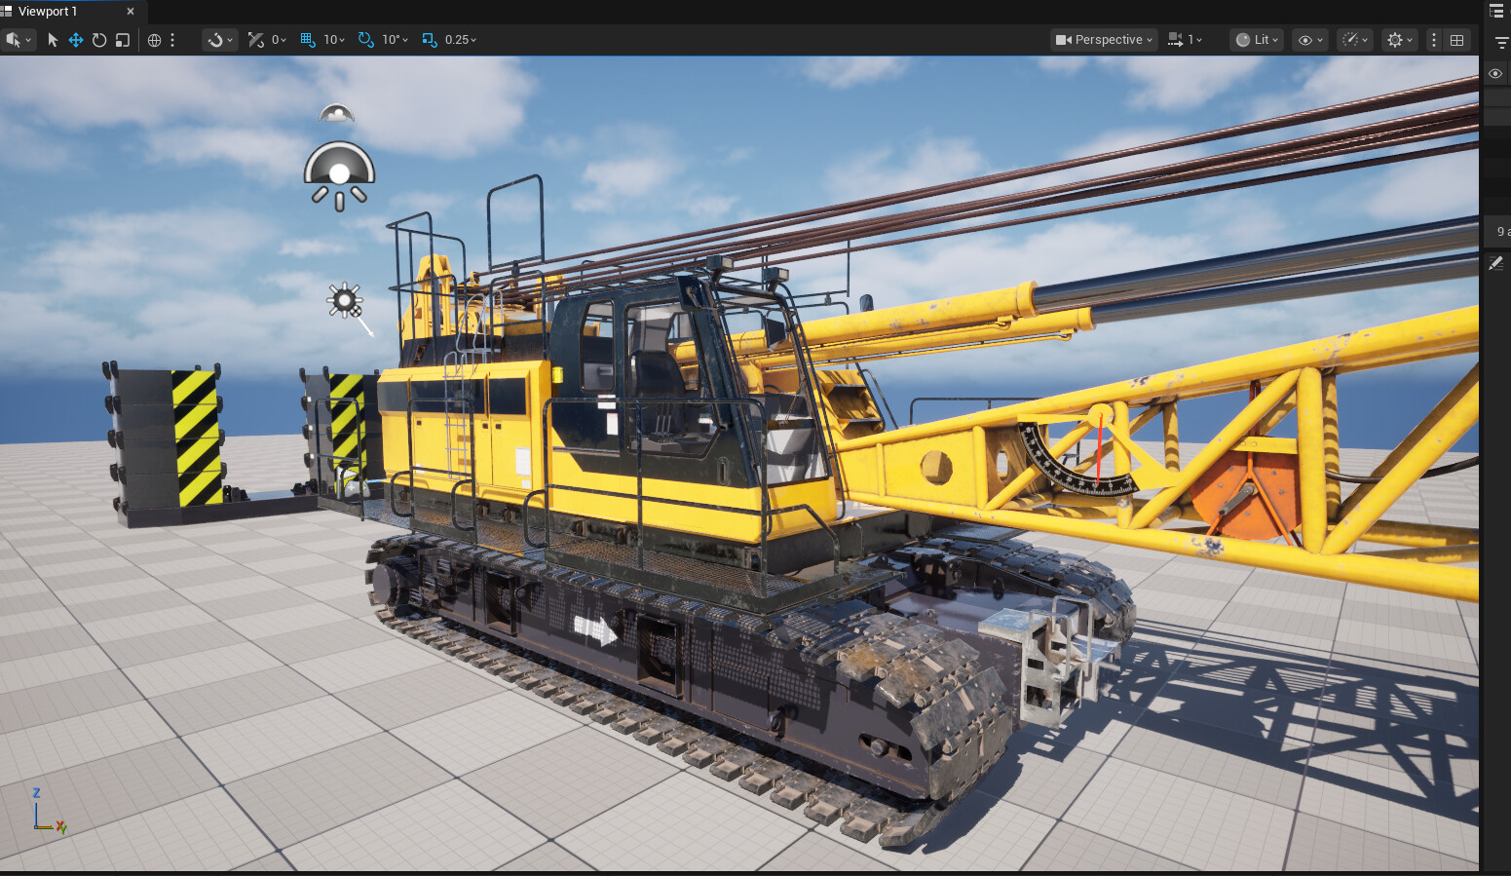This screenshot has width=1511, height=876.
Task: Switch to the Viewport 1 tab
Action: coord(47,12)
